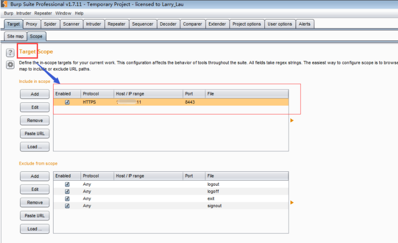This screenshot has width=398, height=243.
Task: Toggle the Enabled checkbox for logoff rule
Action: 67,191
